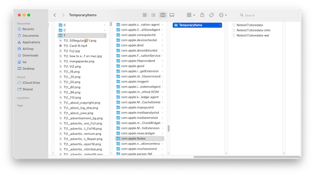314x176 pixels.
Task: Expand the com.apple.fileproviderd chevron
Action: click(x=162, y=61)
